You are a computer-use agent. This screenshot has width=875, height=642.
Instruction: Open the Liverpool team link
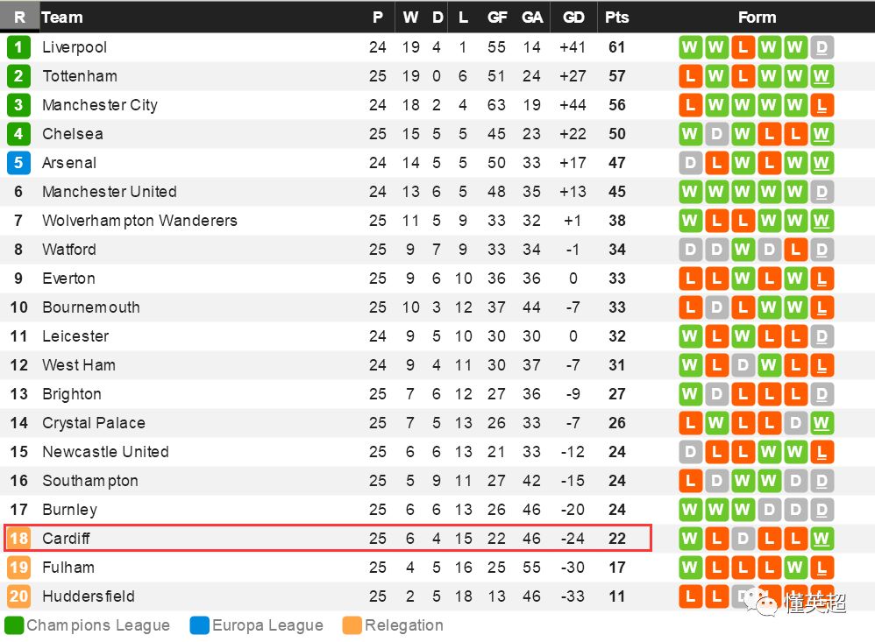pos(75,47)
